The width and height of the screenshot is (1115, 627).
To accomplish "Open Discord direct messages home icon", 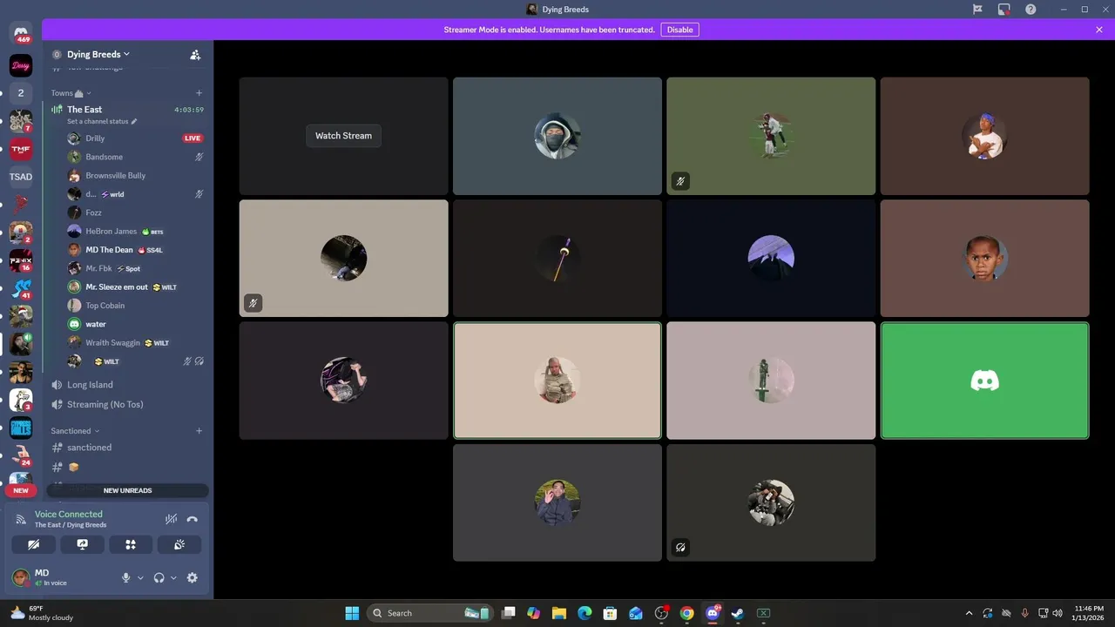I will [21, 33].
